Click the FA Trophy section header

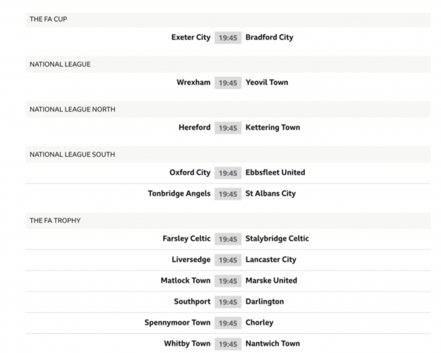tap(55, 220)
